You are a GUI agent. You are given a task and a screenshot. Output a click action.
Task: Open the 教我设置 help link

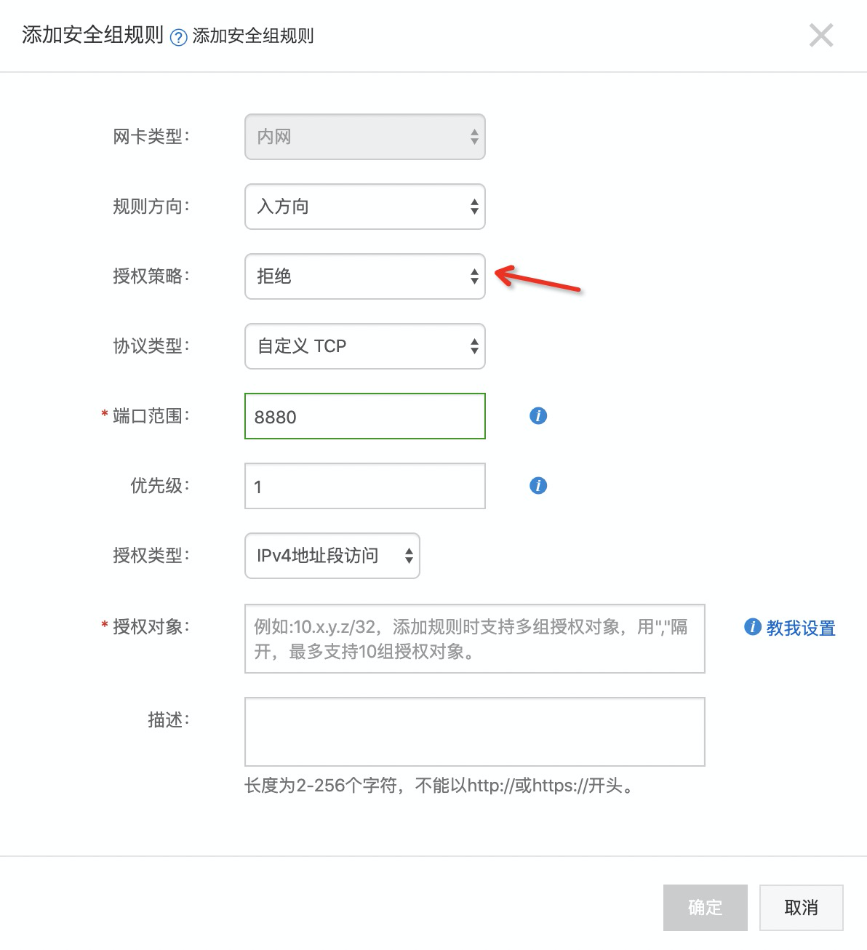coord(800,627)
